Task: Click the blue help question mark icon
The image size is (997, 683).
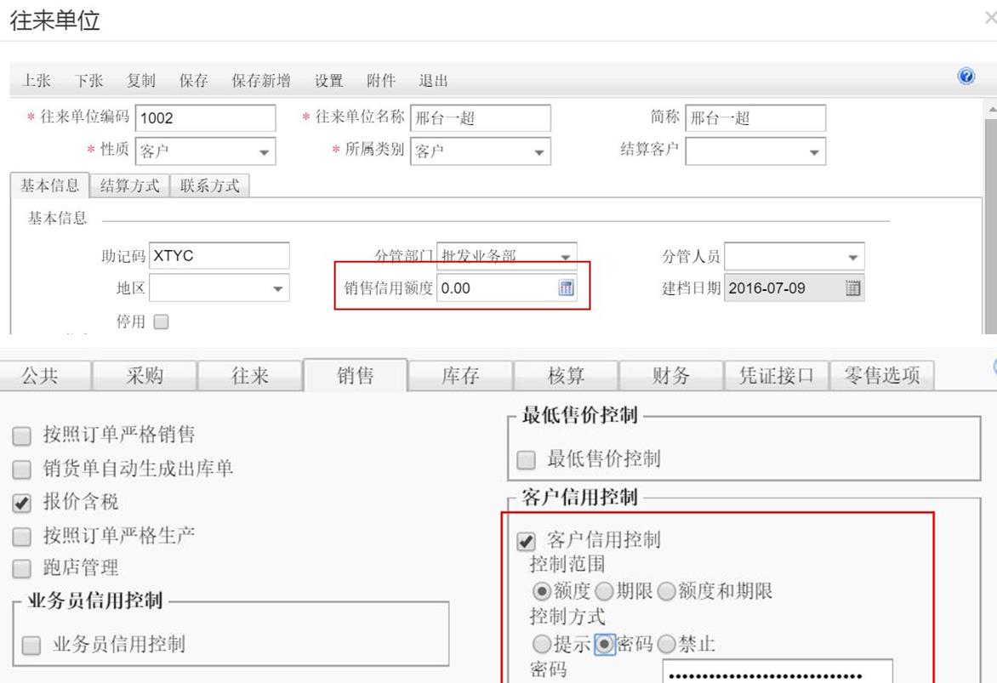Action: [x=966, y=77]
